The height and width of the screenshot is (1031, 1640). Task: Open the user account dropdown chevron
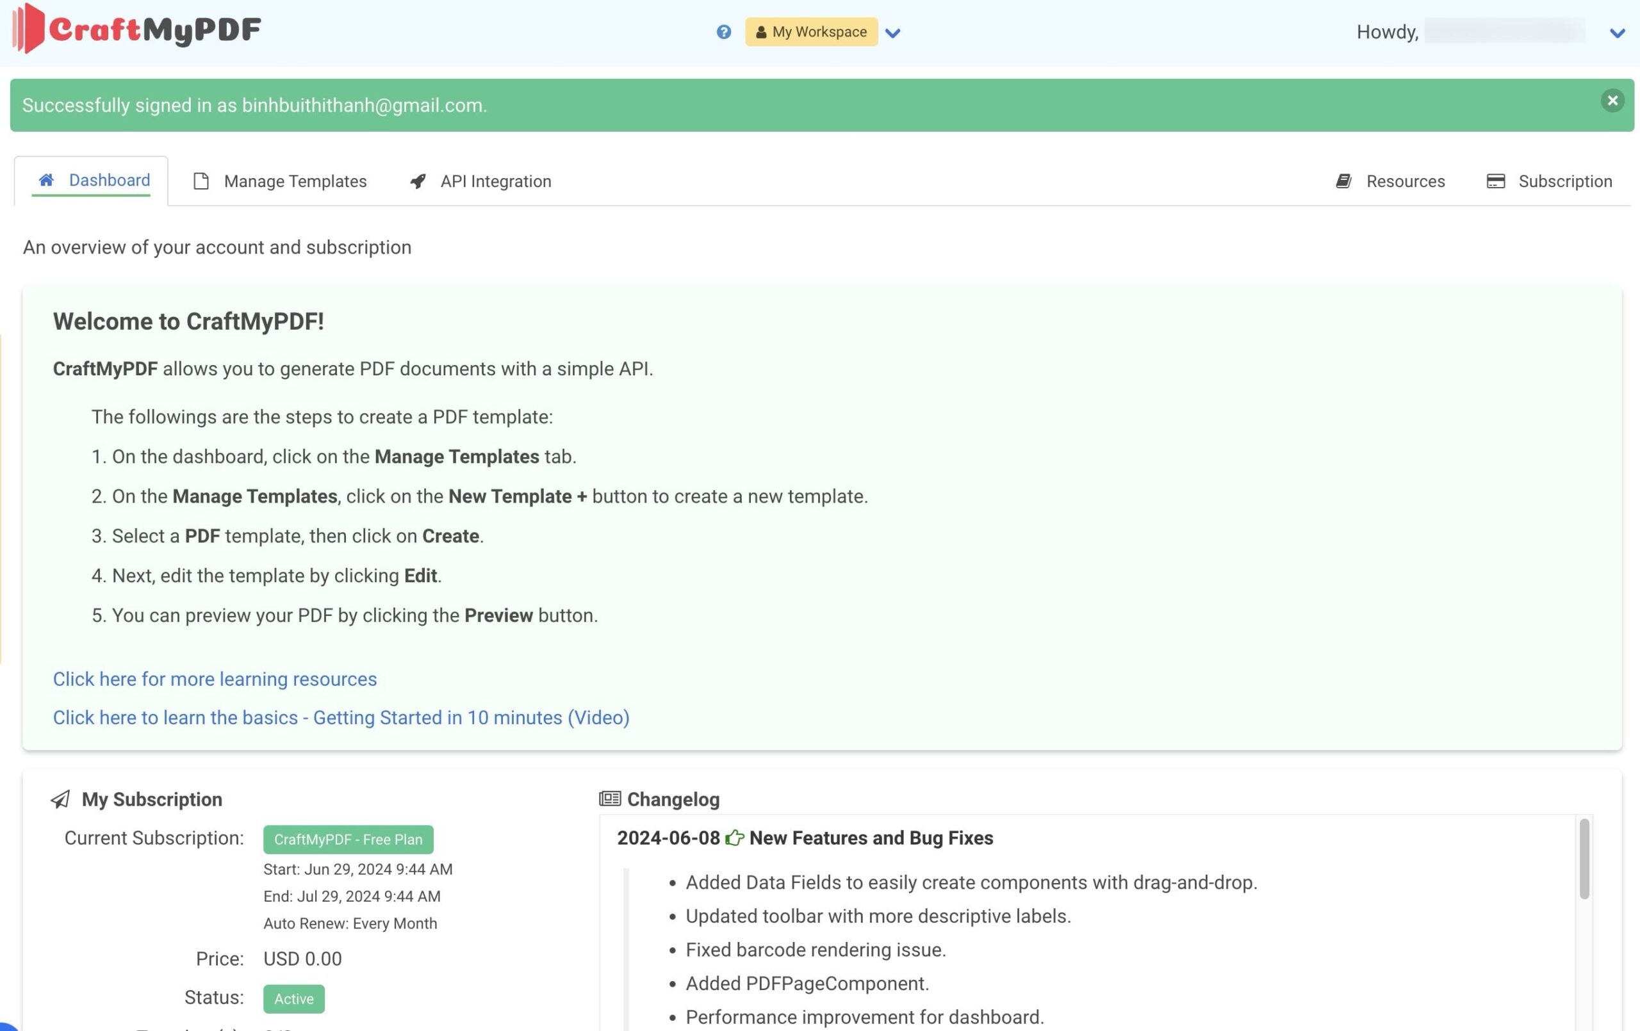(x=1617, y=33)
